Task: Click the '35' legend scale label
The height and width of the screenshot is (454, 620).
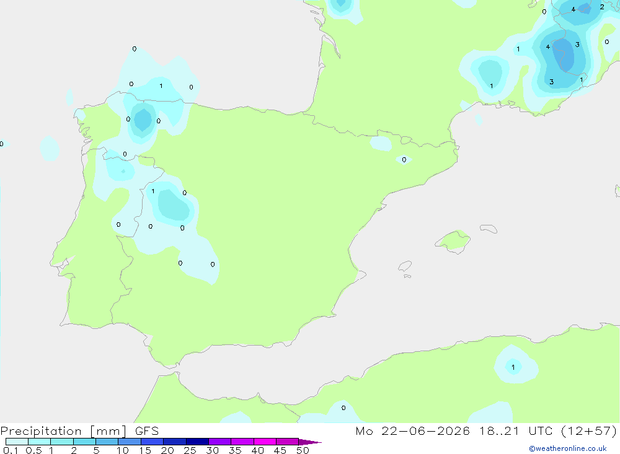Action: [x=235, y=450]
